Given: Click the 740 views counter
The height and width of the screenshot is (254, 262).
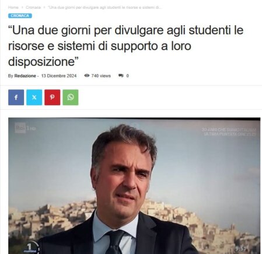Looking at the screenshot, I should click(101, 76).
